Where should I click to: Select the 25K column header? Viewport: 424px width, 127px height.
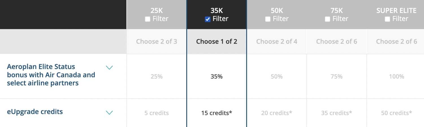156,11
